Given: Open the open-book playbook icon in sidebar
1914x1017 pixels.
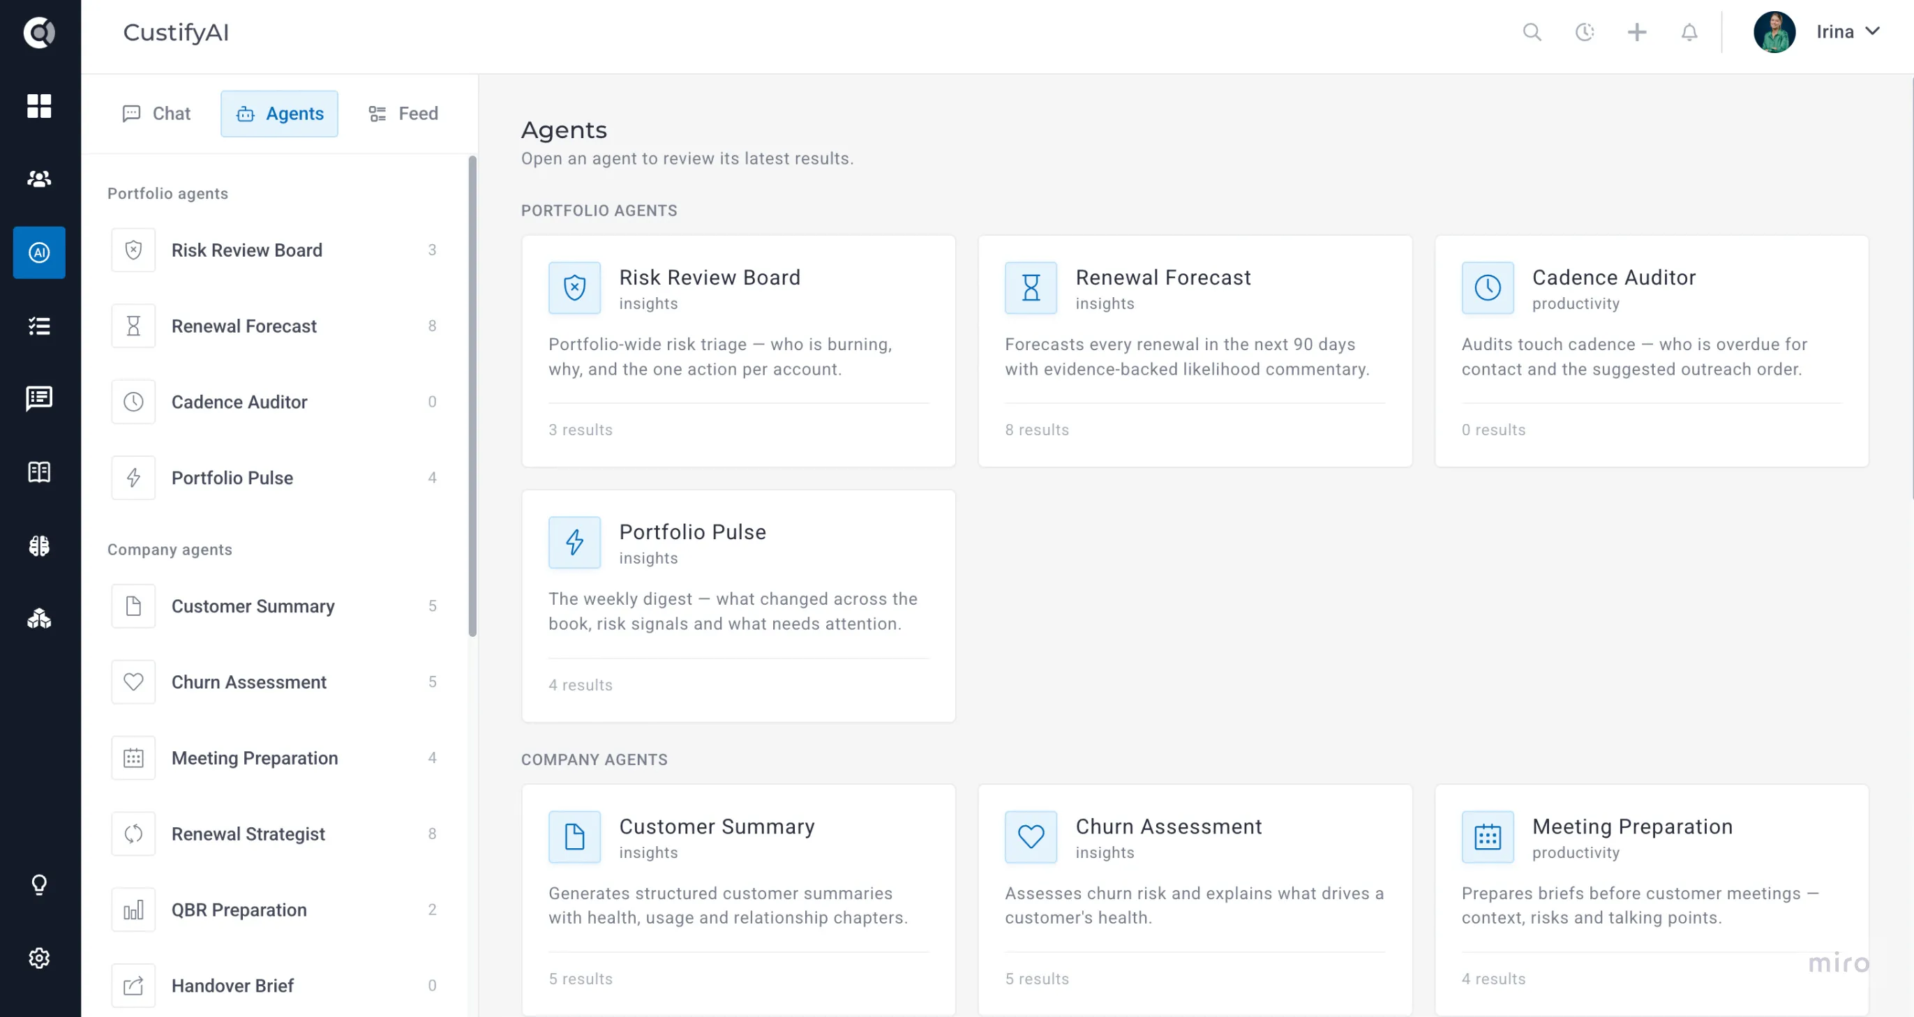Looking at the screenshot, I should point(39,472).
